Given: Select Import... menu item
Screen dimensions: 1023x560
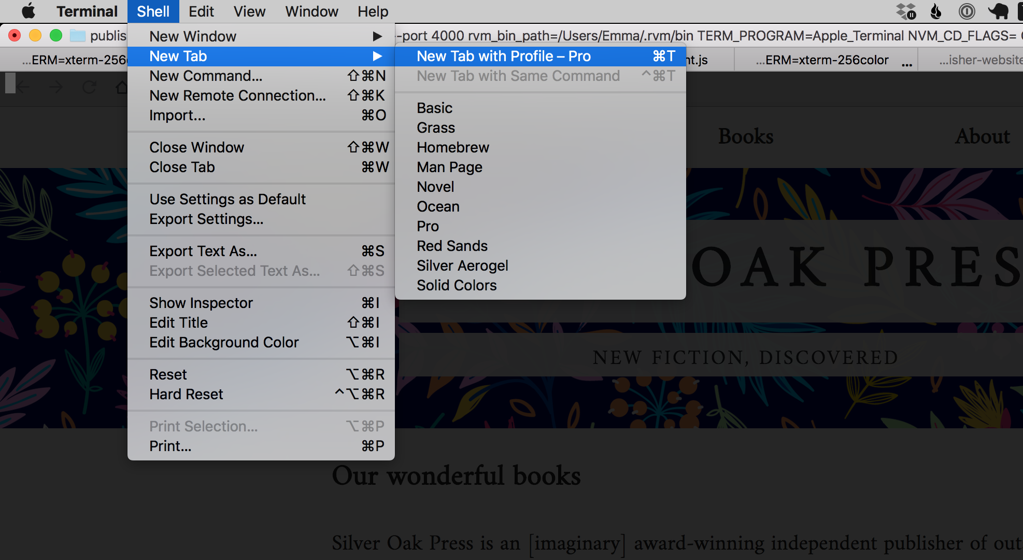Looking at the screenshot, I should [261, 115].
